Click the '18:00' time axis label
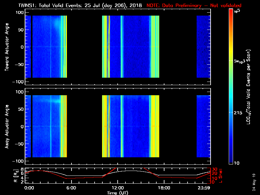 coord(164,188)
